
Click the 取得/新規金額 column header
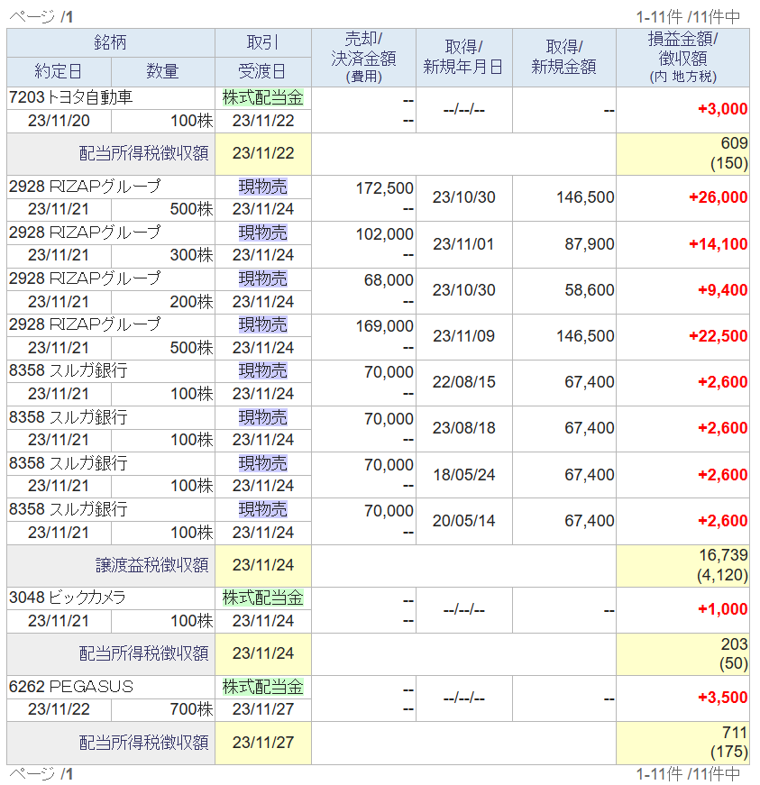coord(563,58)
